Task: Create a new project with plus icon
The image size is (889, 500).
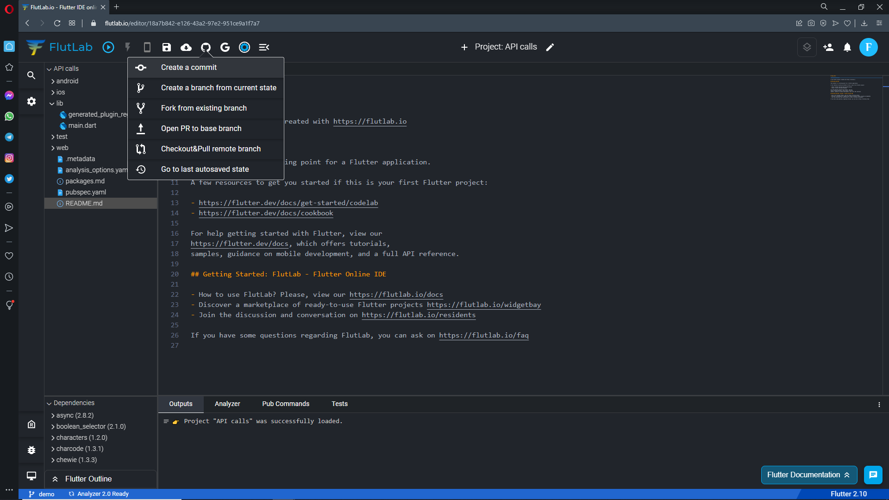Action: tap(464, 47)
